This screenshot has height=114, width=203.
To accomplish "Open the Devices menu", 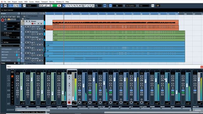I will pos(52,2).
